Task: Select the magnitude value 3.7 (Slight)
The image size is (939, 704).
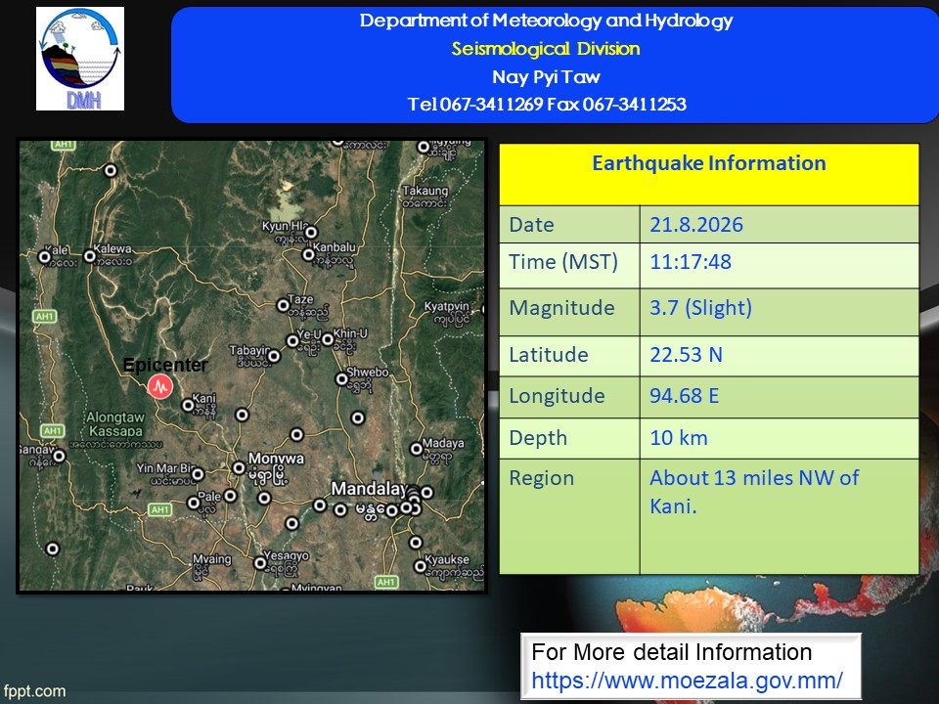Action: [x=700, y=308]
